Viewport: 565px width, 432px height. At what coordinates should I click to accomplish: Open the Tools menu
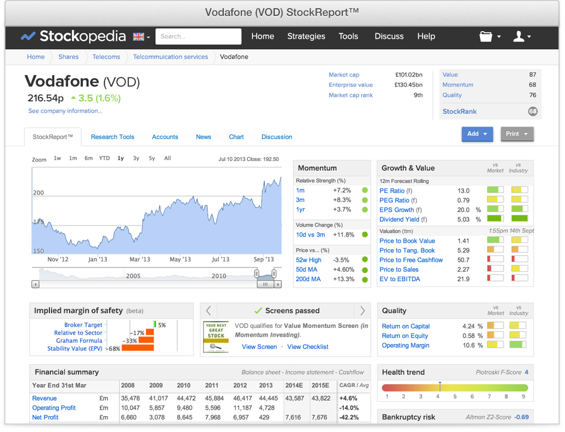(x=348, y=36)
